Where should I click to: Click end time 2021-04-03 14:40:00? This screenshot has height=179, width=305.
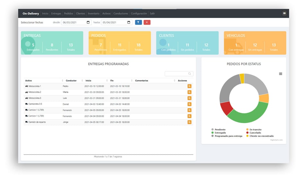tap(120, 104)
